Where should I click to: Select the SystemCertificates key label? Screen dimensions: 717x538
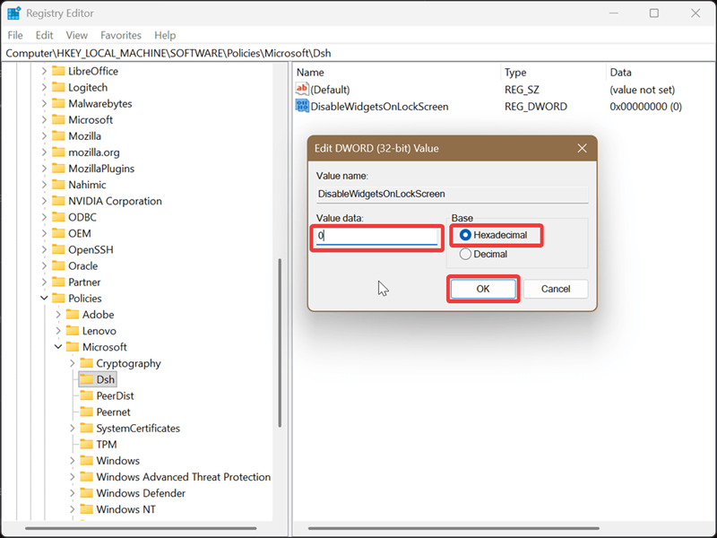[138, 429]
